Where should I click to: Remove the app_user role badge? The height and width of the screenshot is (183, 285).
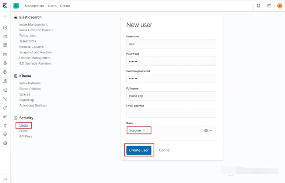coord(144,130)
